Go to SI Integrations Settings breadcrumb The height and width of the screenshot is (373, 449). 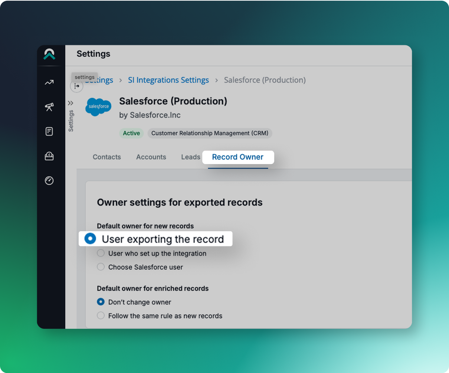[168, 80]
